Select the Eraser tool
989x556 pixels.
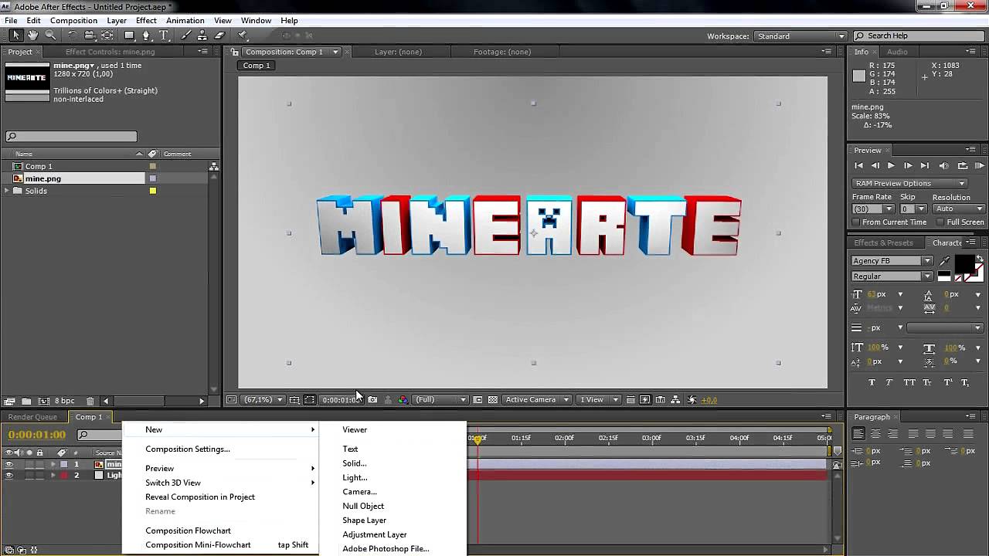(219, 36)
